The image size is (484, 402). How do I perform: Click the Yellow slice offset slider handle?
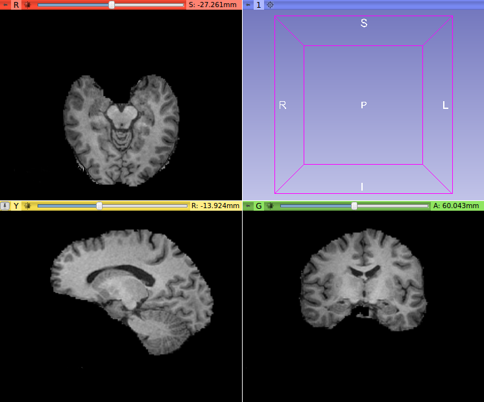tap(99, 206)
